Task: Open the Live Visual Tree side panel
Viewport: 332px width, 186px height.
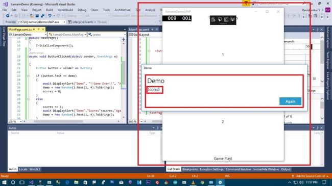Action: click(x=4, y=37)
